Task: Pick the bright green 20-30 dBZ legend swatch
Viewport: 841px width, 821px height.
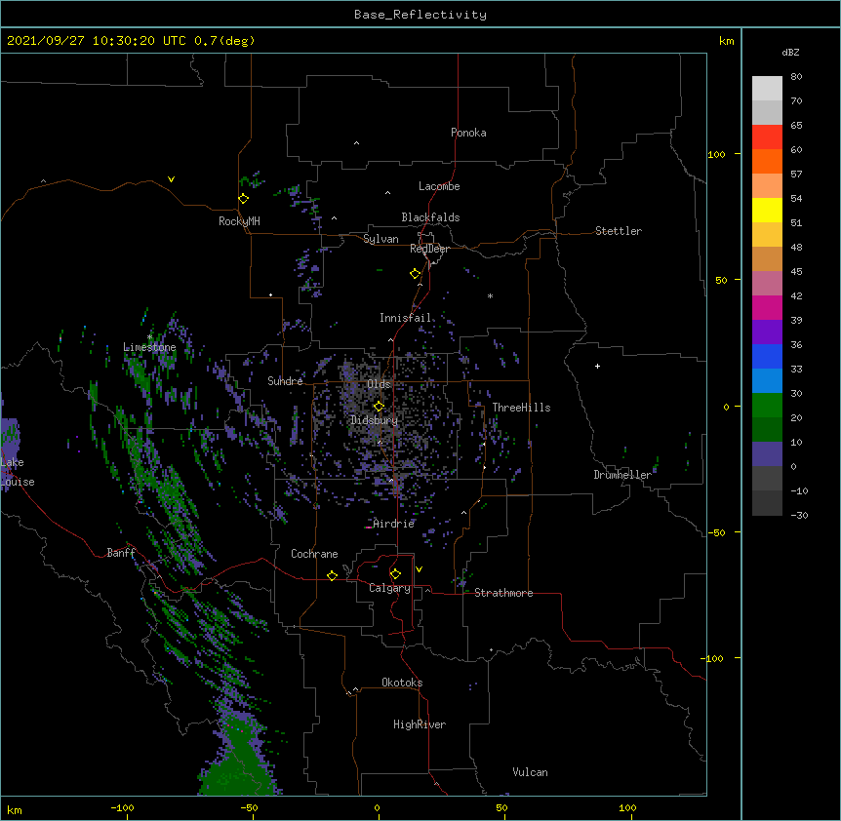Action: (x=767, y=406)
